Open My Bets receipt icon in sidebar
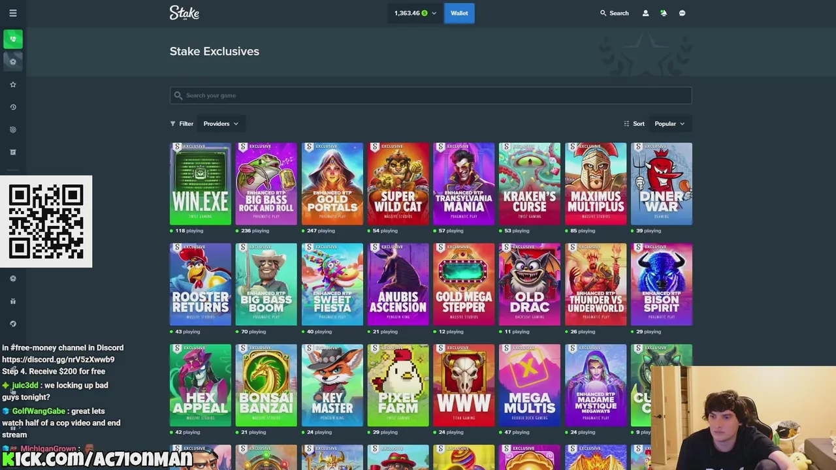 point(12,152)
